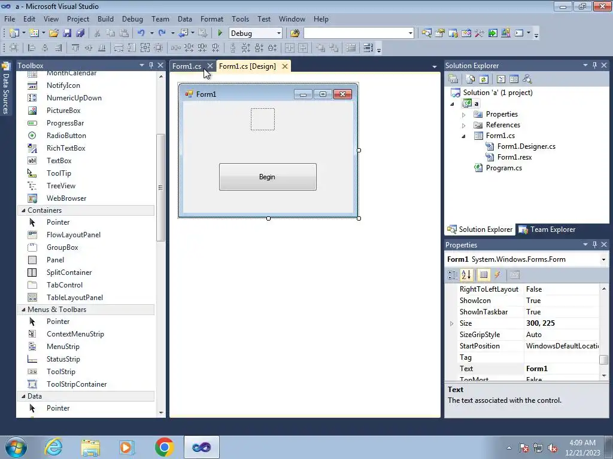613x459 pixels.
Task: Open the Data Sources side tab
Action: [6, 90]
